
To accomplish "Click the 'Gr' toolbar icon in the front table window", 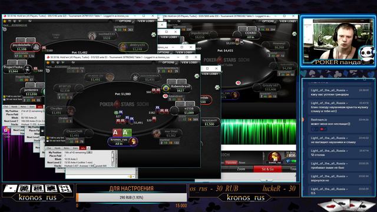I will tap(73, 62).
